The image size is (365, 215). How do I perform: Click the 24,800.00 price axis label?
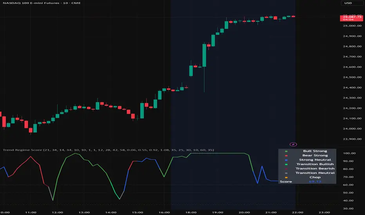(352, 46)
